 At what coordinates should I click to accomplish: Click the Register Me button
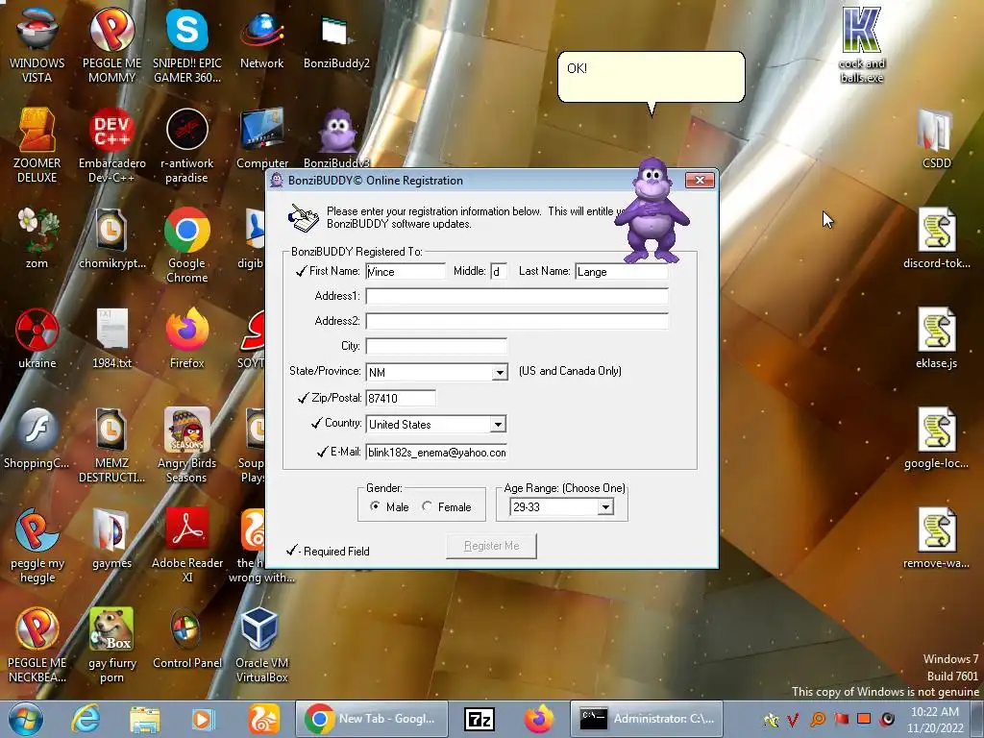coord(491,546)
